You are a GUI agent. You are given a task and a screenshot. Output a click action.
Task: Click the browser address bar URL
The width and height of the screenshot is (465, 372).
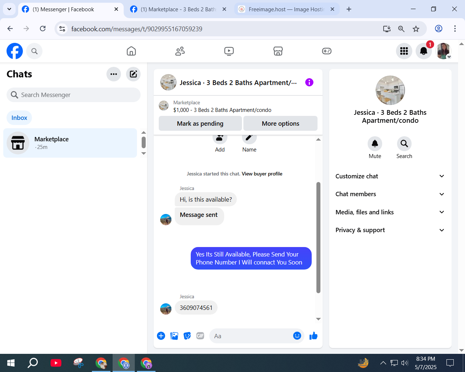137,29
